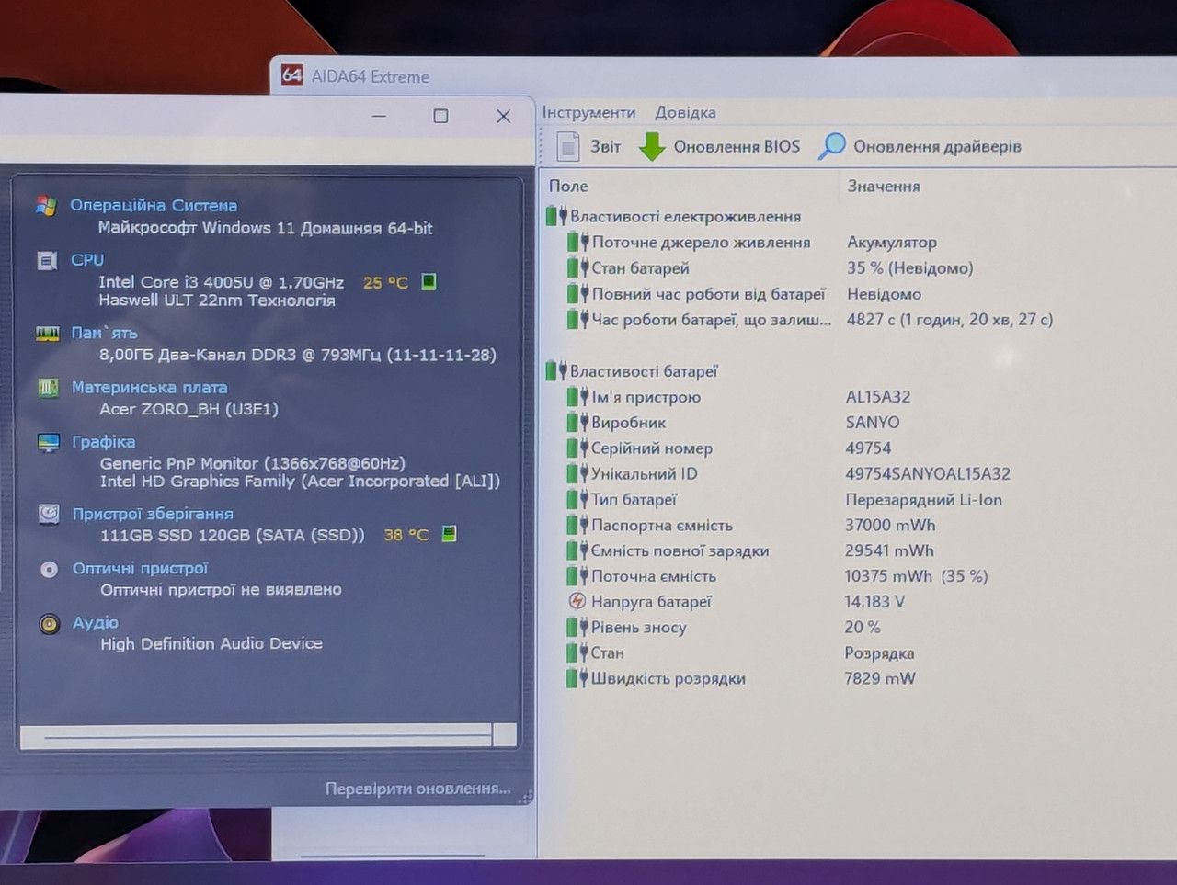
Task: Click the Операційна Система Windows flag icon
Action: coord(46,206)
